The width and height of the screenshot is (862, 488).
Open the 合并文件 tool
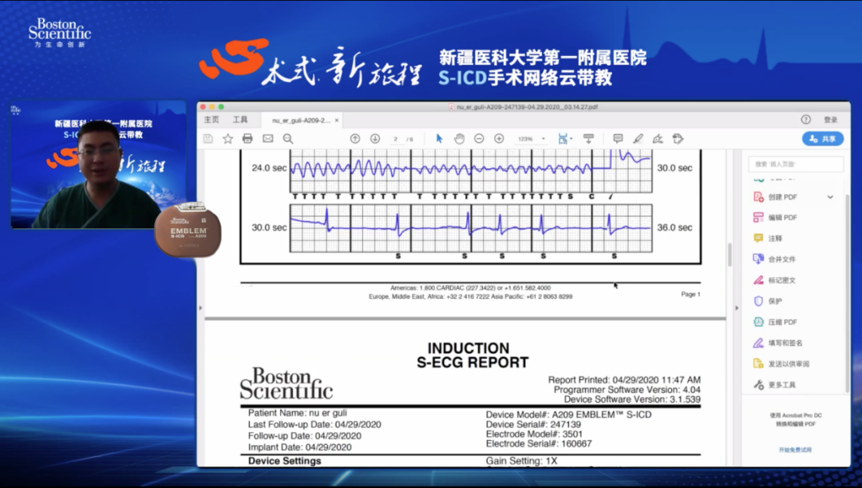pos(774,260)
